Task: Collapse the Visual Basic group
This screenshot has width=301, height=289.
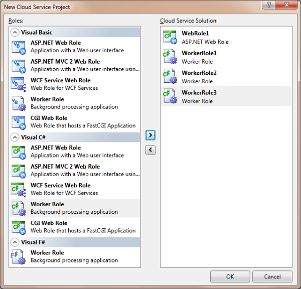Action: pos(15,32)
